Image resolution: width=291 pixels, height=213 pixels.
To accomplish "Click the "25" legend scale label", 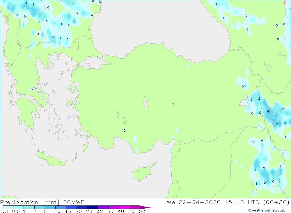I will click(x=89, y=211).
